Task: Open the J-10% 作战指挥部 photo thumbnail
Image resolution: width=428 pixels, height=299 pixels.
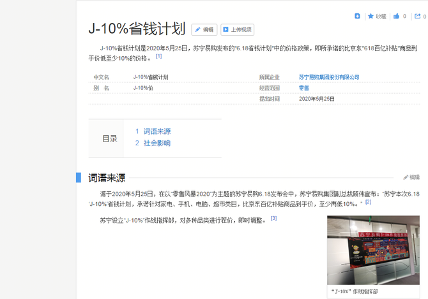Action: [x=373, y=250]
